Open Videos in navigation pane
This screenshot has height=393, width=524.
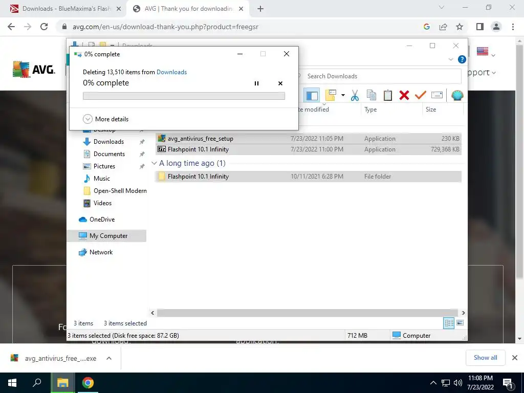[x=102, y=203]
